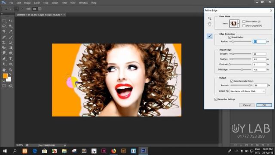275x155 pixels.
Task: Open the Edit menu
Action: click(x=18, y=3)
